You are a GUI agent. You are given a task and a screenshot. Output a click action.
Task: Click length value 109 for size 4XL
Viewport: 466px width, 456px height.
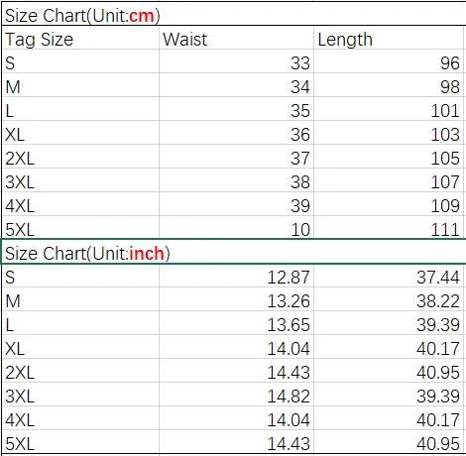pos(389,204)
